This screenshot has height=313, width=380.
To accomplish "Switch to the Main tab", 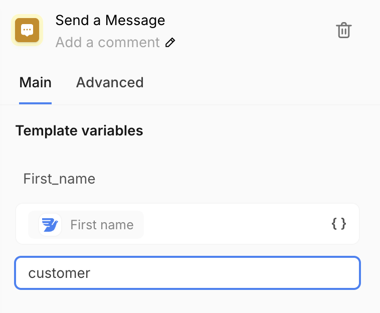I will coord(35,82).
